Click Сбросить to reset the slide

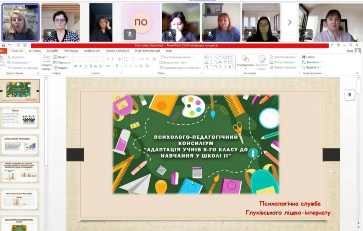tap(62, 62)
